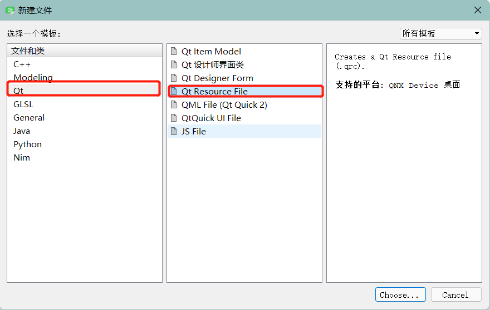
Task: Click the file icon beside Qt Resource File
Action: (x=174, y=91)
